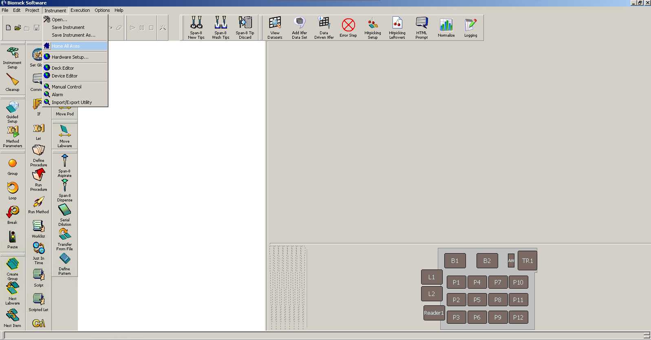Click Instrument Setup step icon
This screenshot has height=340, width=651.
[12, 57]
